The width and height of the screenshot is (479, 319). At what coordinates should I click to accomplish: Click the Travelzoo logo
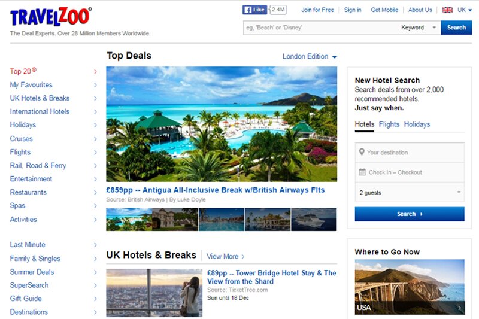[x=50, y=17]
